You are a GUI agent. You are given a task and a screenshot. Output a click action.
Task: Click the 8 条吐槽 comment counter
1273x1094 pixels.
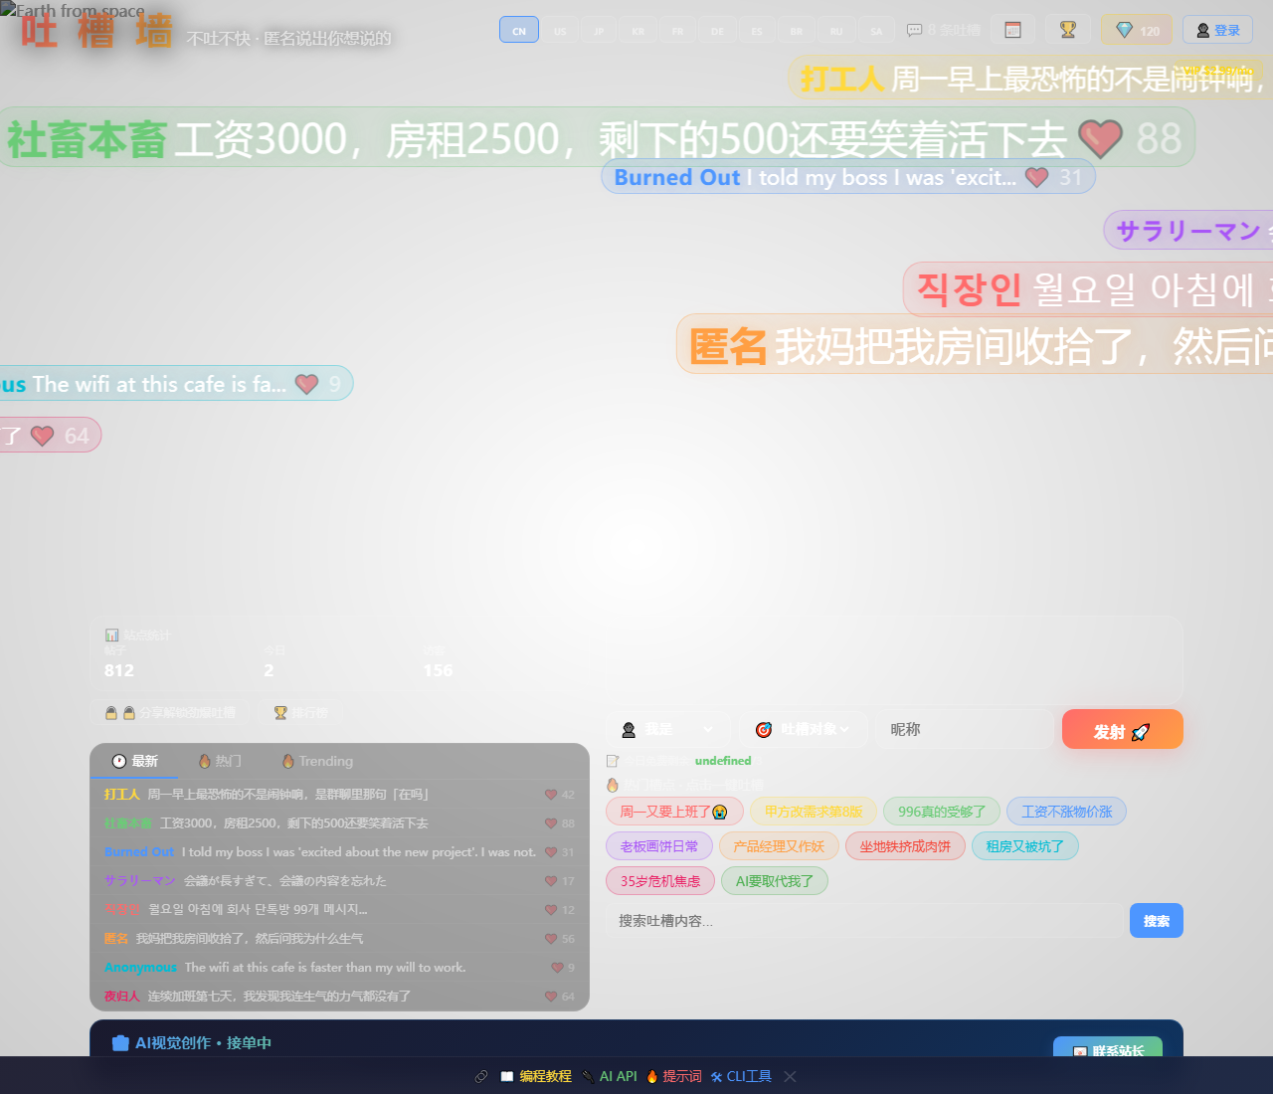pyautogui.click(x=944, y=30)
